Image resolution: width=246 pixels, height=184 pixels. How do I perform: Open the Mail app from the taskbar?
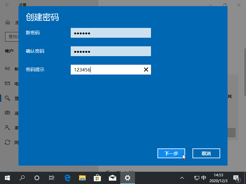click(x=112, y=178)
